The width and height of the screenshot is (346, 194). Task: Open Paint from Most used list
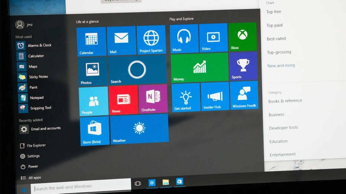(x=28, y=88)
